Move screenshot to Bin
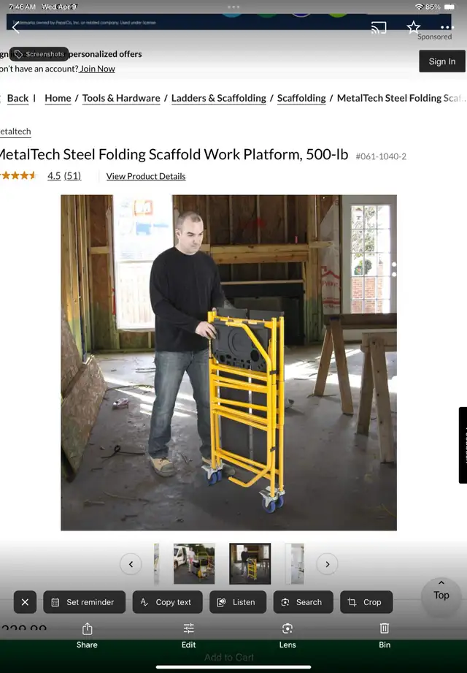 tap(385, 636)
